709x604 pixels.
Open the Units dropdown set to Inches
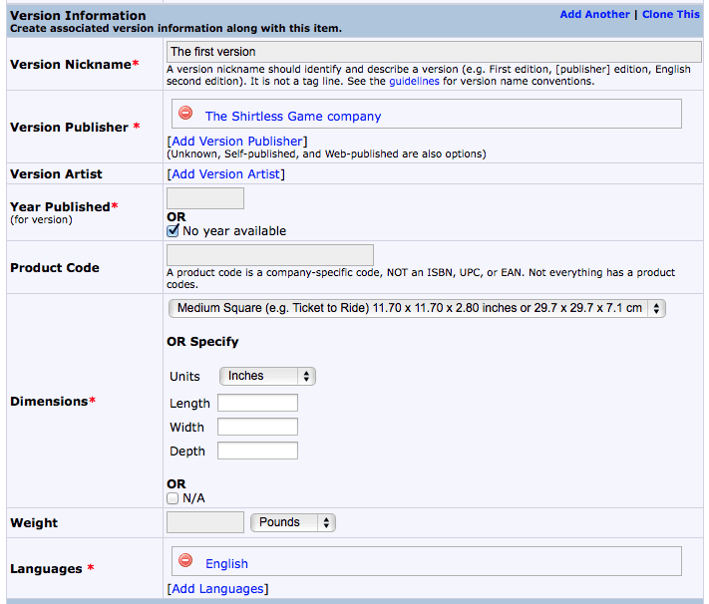click(x=267, y=376)
